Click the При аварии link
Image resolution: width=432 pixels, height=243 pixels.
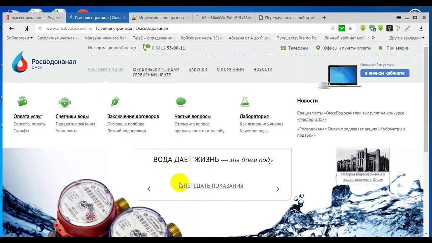(398, 48)
